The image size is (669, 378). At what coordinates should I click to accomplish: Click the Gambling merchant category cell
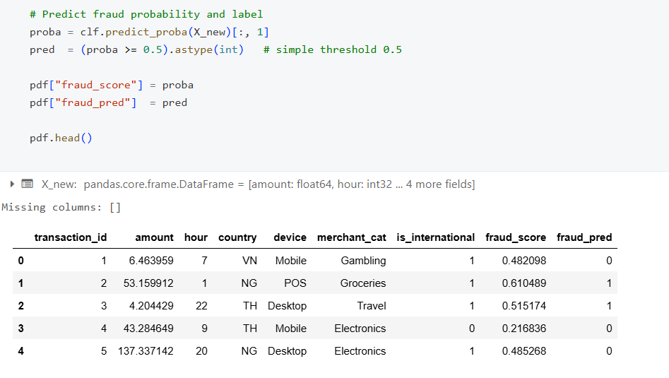pyautogui.click(x=363, y=261)
